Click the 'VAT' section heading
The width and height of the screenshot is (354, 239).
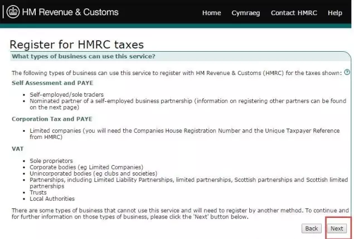(x=17, y=149)
